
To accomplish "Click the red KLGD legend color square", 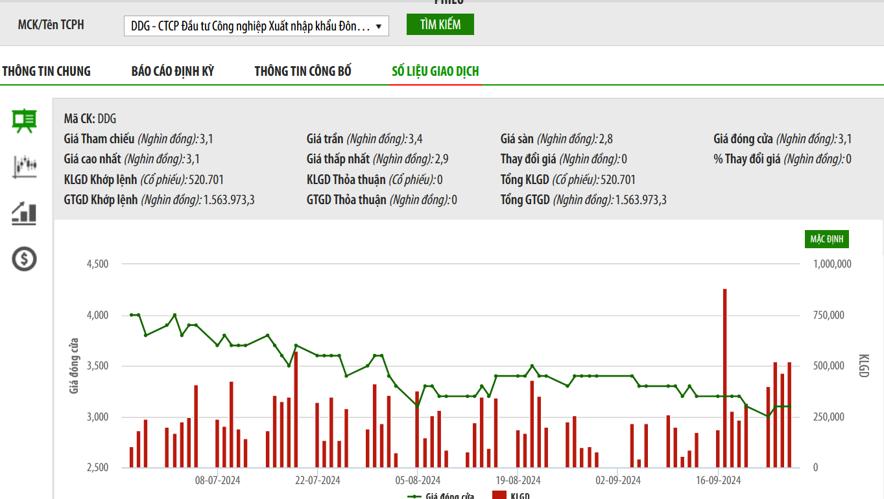I will pyautogui.click(x=499, y=496).
